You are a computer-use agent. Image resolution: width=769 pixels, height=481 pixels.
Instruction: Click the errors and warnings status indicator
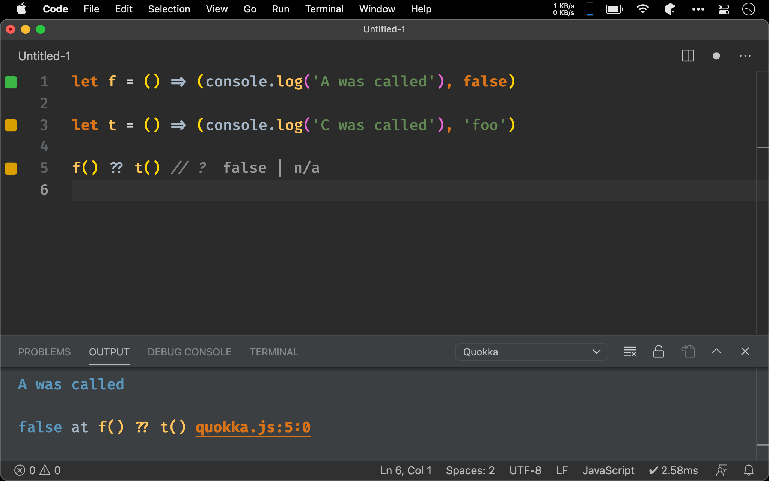pyautogui.click(x=37, y=470)
